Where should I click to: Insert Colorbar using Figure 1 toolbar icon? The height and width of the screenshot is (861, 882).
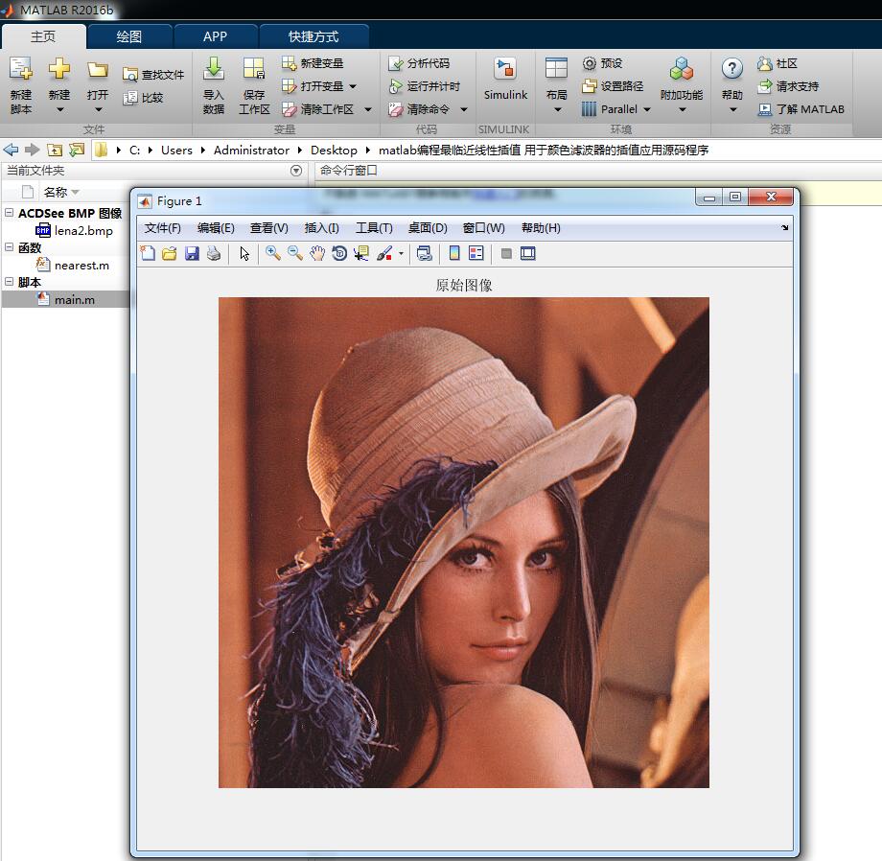454,254
